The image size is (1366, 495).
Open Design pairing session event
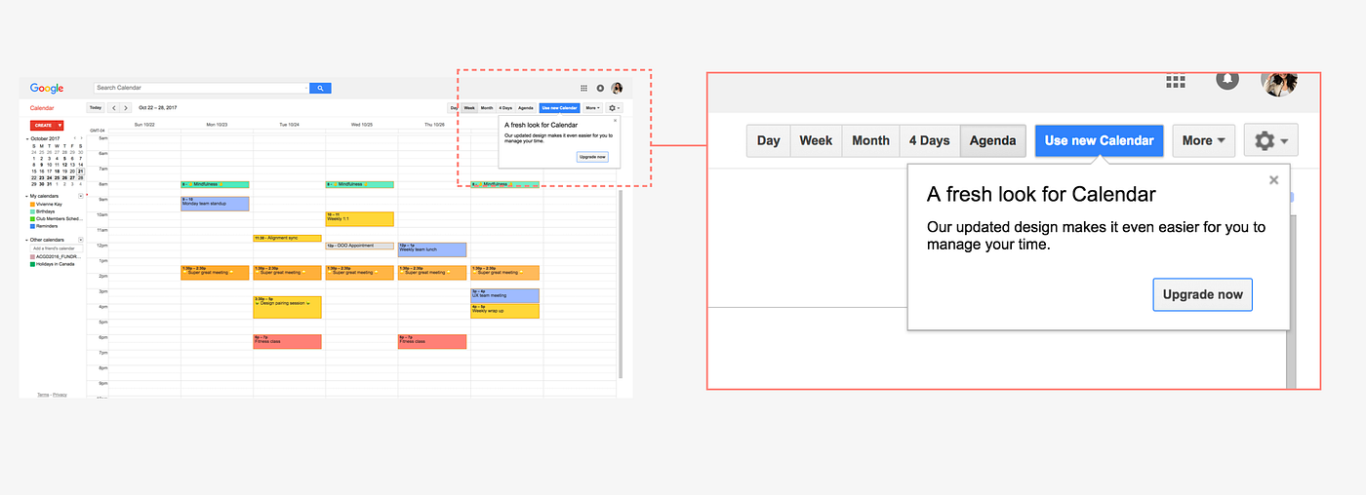(287, 307)
